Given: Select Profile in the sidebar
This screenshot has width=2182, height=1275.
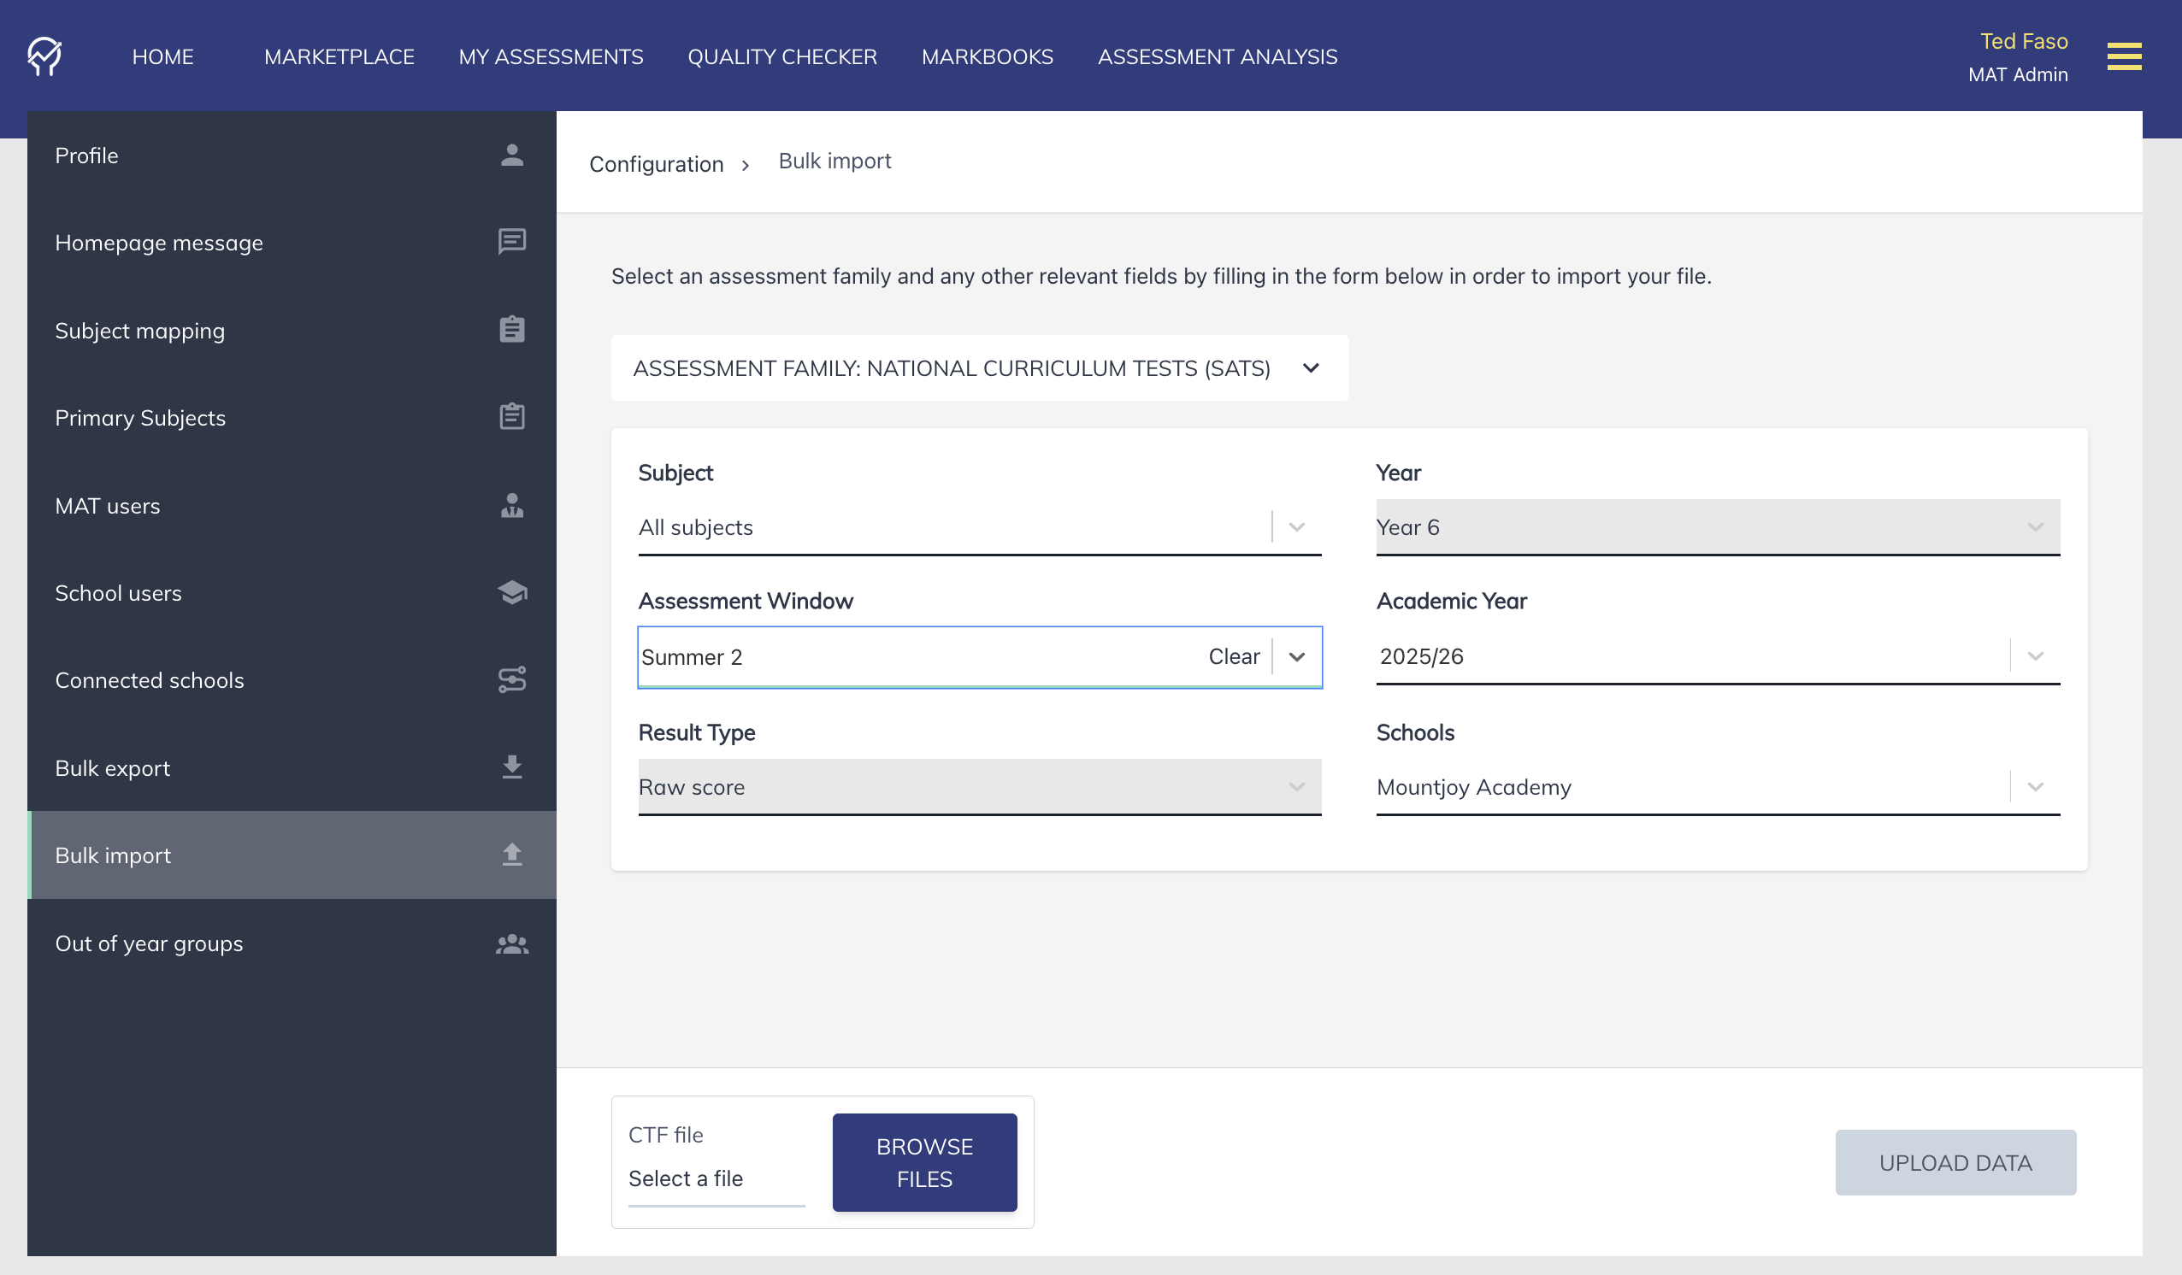Looking at the screenshot, I should (x=292, y=155).
